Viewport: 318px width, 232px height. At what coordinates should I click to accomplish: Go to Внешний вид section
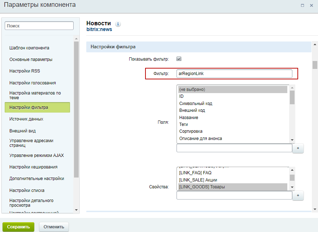[x=22, y=131]
